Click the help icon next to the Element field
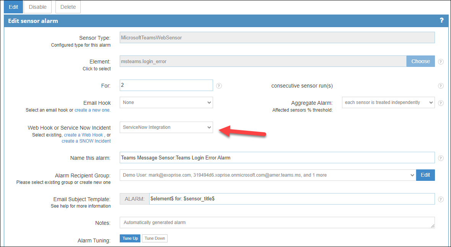The width and height of the screenshot is (451, 247). click(441, 61)
